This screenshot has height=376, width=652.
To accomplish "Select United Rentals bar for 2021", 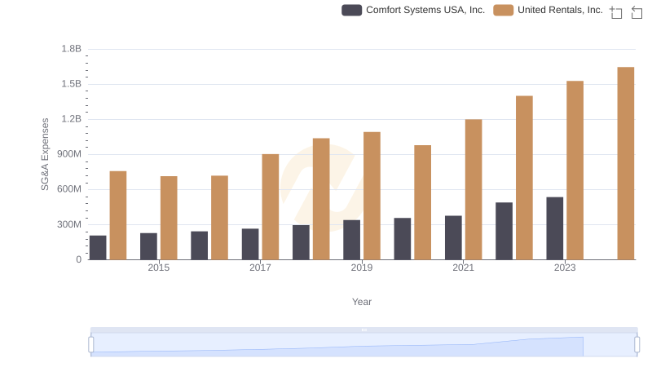I will (474, 190).
